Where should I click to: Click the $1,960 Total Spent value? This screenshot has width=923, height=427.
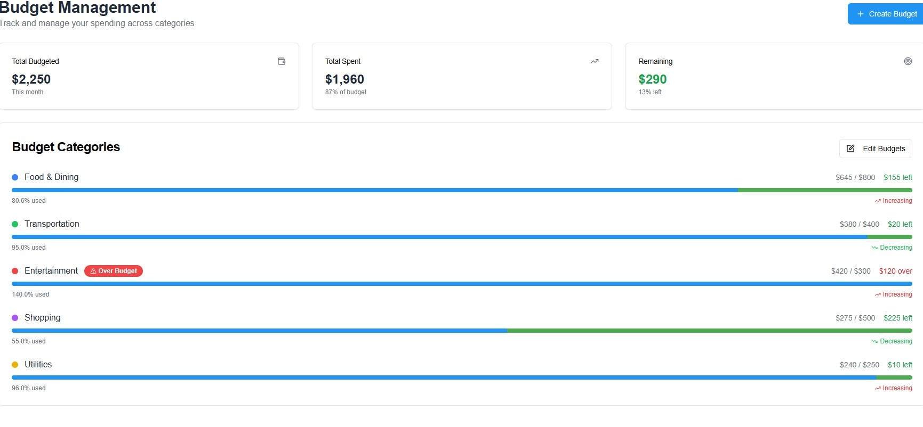344,79
